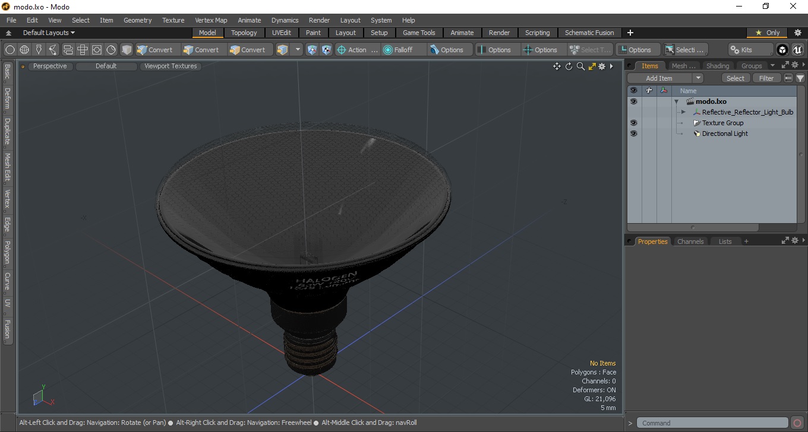
Task: Click the eye column header icon
Action: pos(633,91)
